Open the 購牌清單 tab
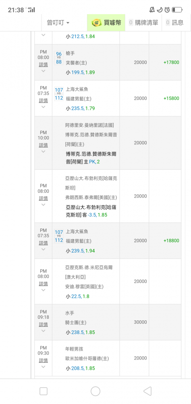This screenshot has width=191, height=404. [143, 23]
